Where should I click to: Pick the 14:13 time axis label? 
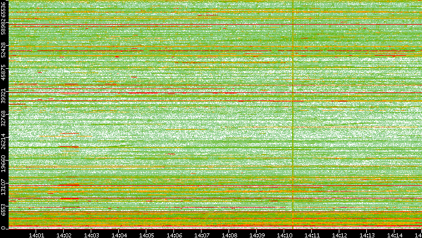pyautogui.click(x=367, y=236)
